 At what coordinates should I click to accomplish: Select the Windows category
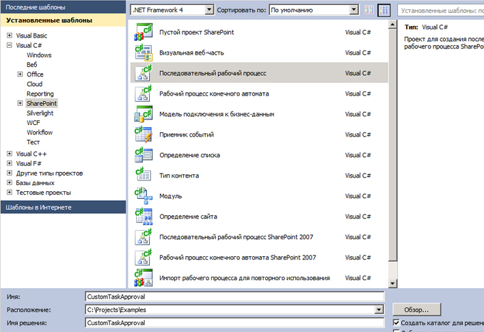tap(39, 55)
